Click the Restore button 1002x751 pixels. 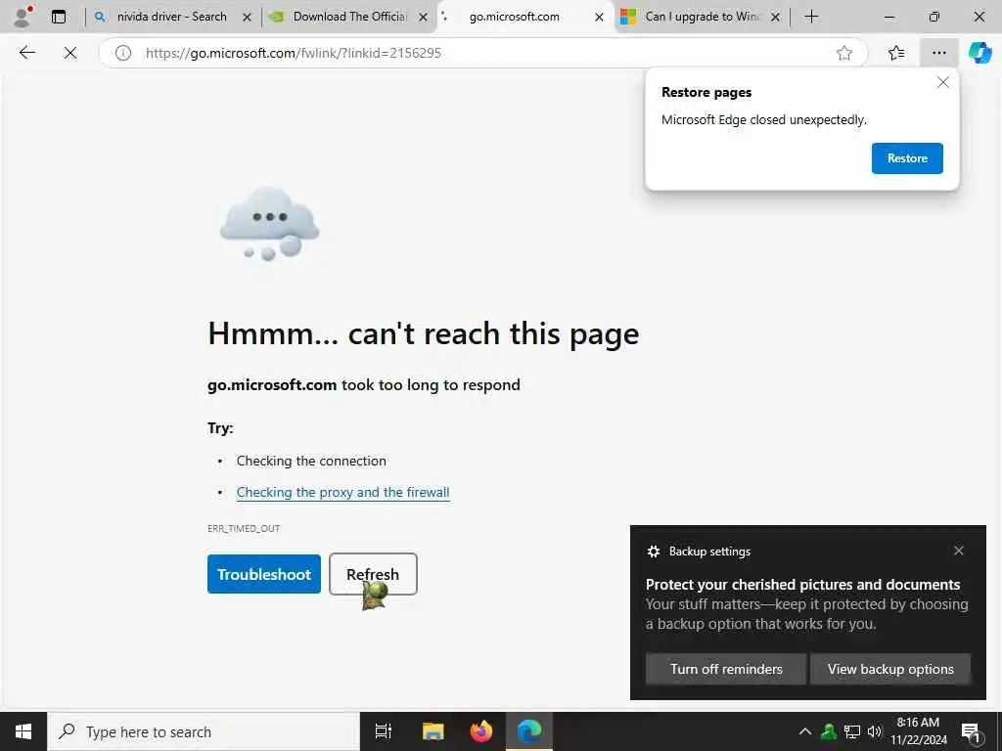907,158
